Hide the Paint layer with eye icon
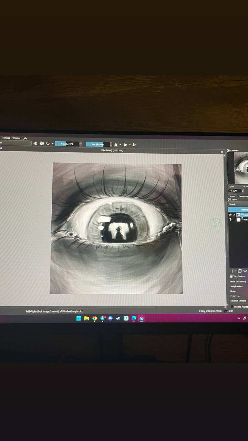 [x=230, y=215]
